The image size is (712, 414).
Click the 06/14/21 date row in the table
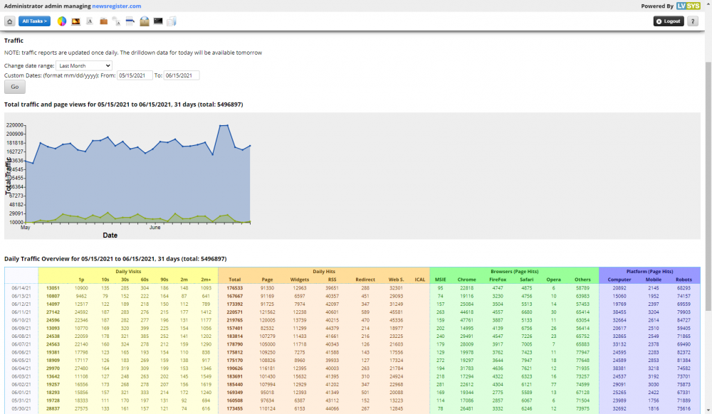pyautogui.click(x=21, y=288)
